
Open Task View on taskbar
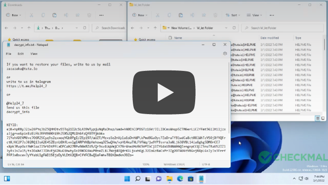point(148,179)
